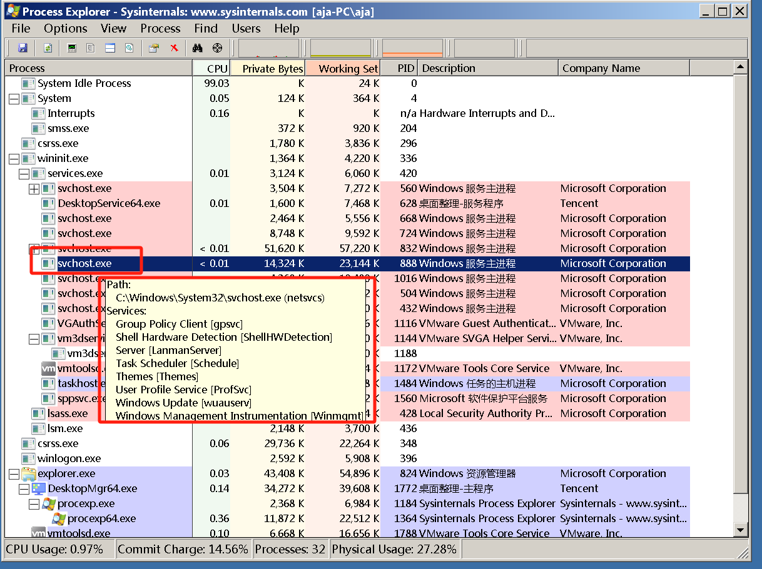Collapse the explorer.exe tree node
Viewport: 762px width, 569px height.
tap(14, 474)
